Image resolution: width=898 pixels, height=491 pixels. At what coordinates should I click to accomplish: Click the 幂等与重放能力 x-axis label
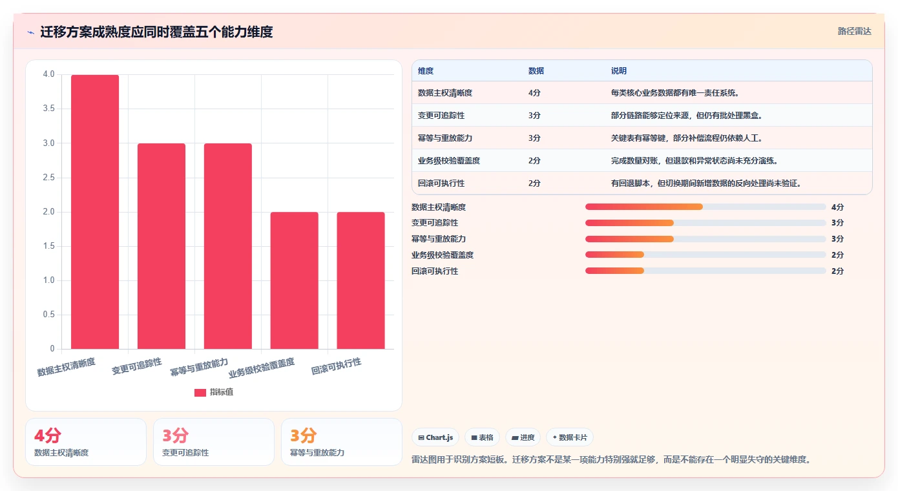click(200, 366)
